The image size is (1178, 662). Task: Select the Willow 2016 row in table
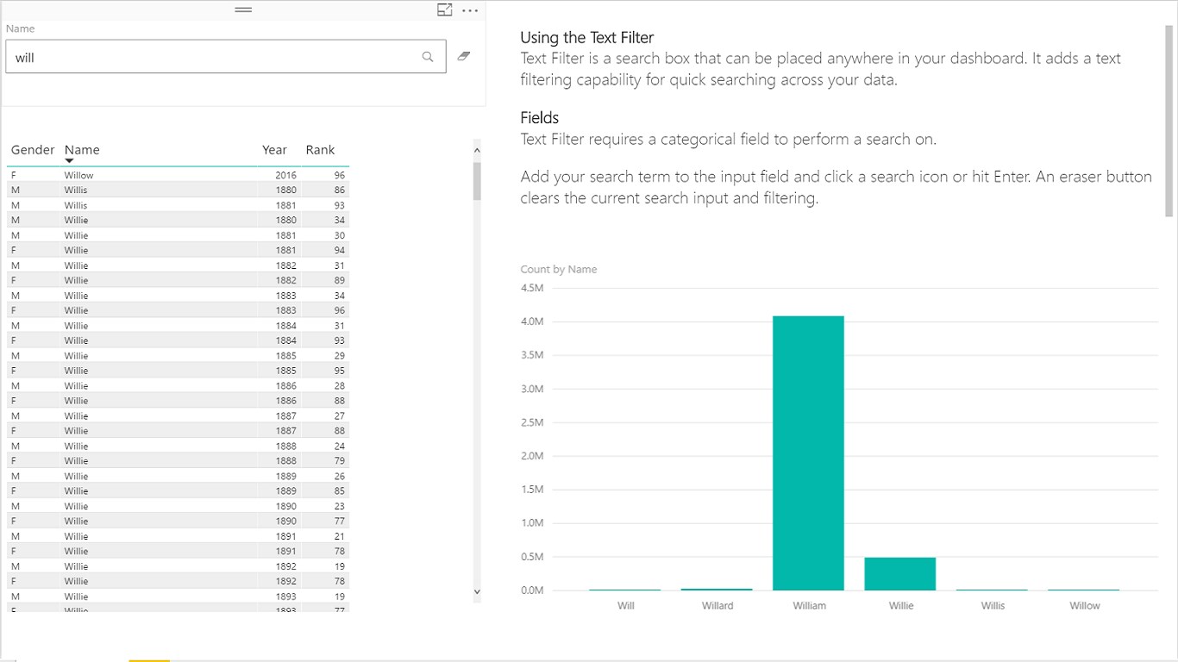(x=172, y=175)
